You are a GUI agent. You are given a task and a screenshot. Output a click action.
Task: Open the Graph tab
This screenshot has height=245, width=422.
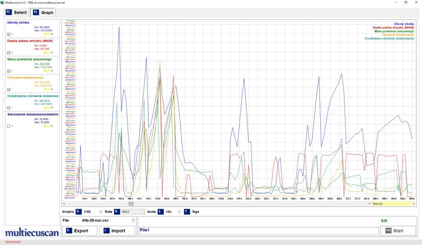[x=43, y=13]
